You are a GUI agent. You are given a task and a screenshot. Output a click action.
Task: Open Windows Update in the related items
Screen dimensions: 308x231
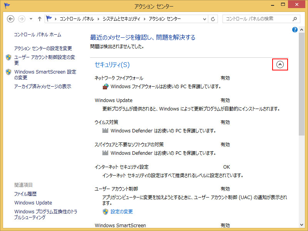pyautogui.click(x=33, y=203)
